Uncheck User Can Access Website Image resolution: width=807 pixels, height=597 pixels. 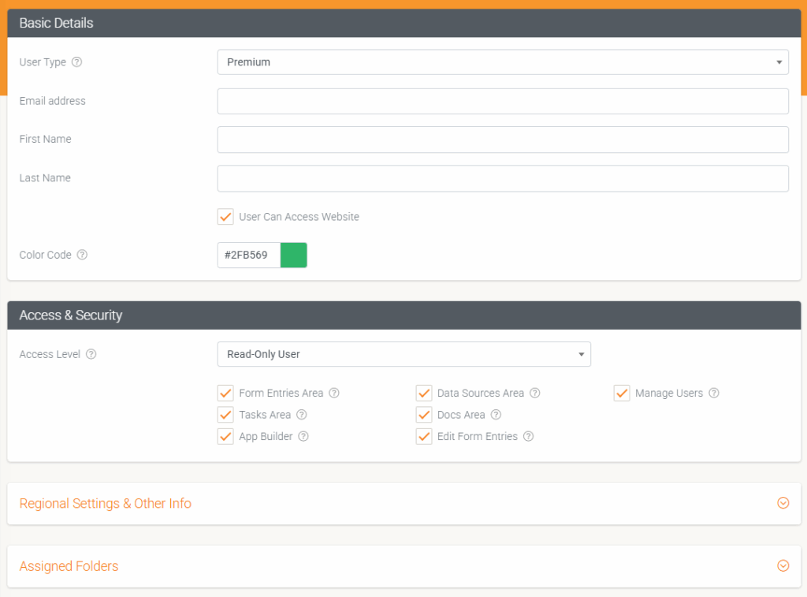[x=225, y=217]
